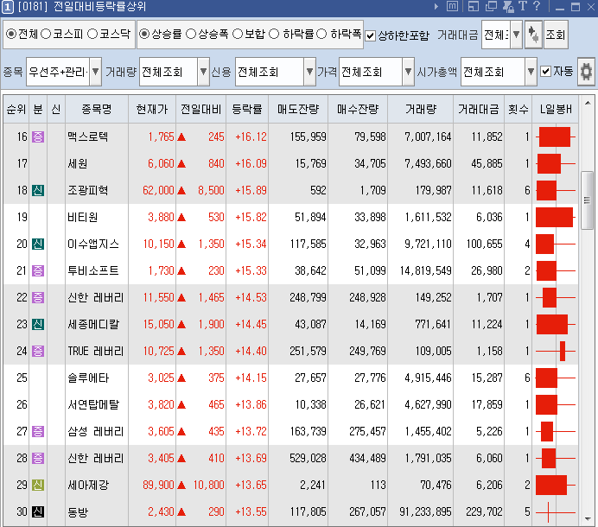The width and height of the screenshot is (598, 527).
Task: Click the 증 badge on the 삼성 레버리 row
Action: click(x=38, y=432)
